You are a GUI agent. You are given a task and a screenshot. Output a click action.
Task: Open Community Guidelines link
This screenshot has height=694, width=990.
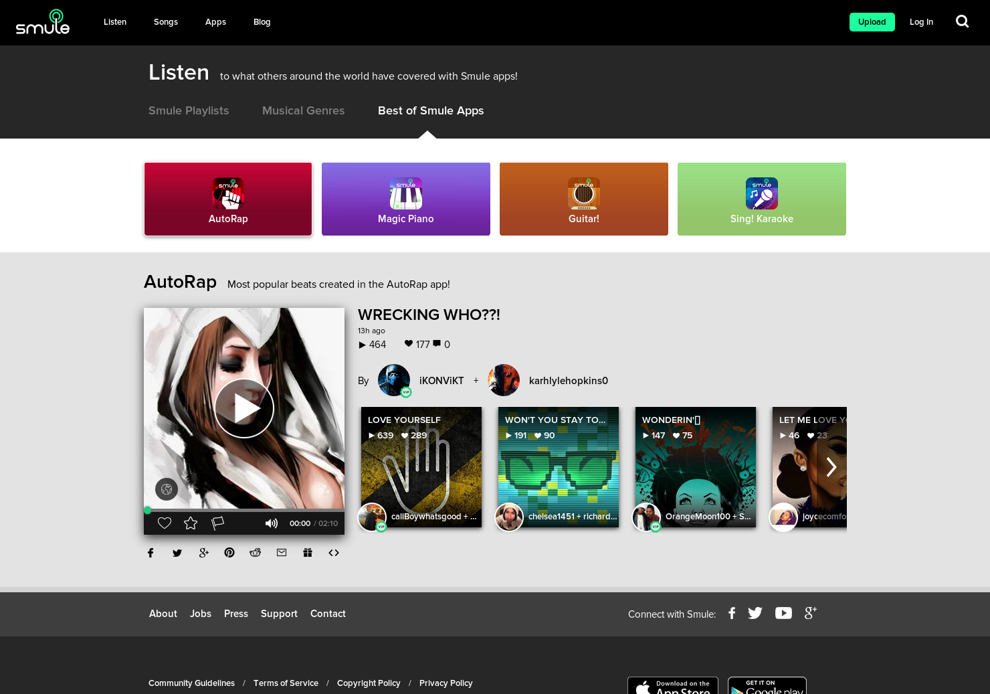191,683
